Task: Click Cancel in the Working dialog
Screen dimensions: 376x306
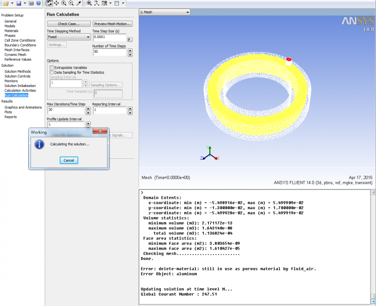Action: (x=69, y=160)
